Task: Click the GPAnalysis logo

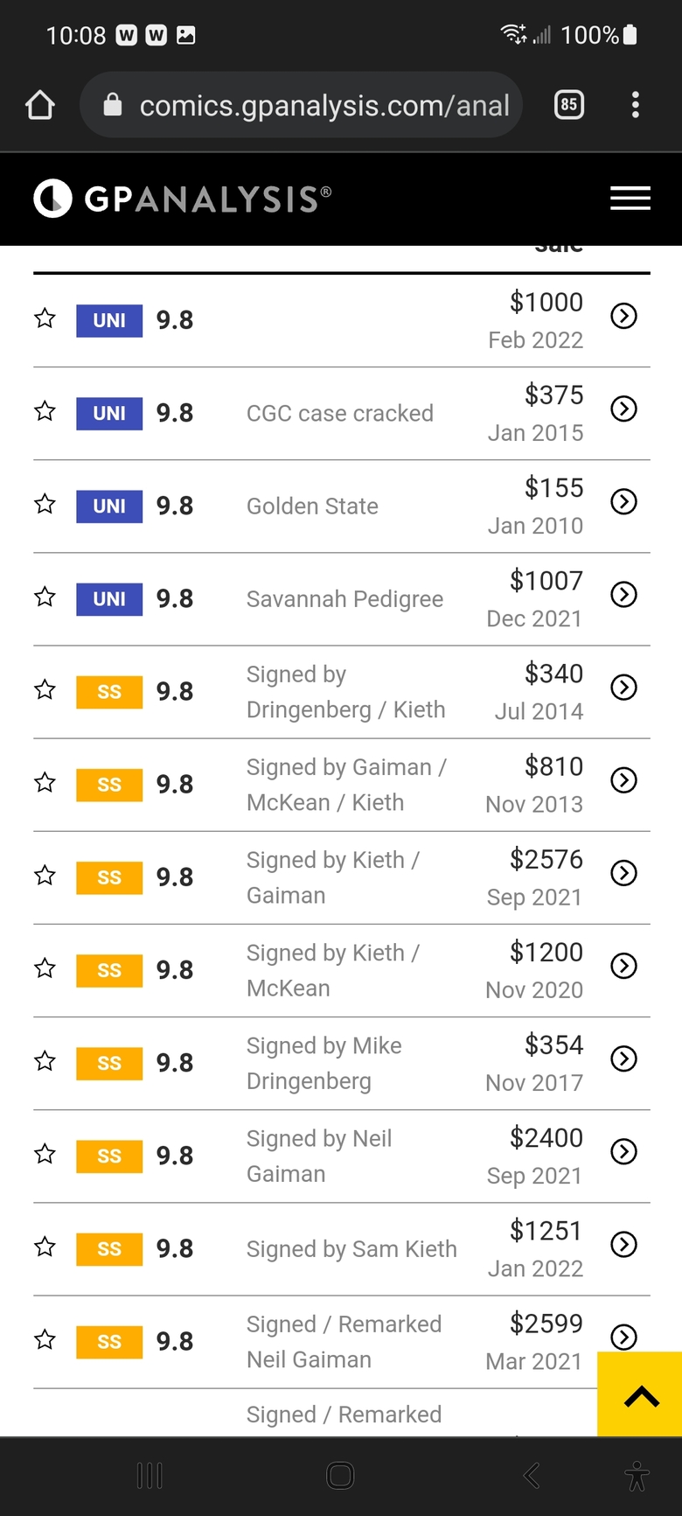Action: (183, 199)
